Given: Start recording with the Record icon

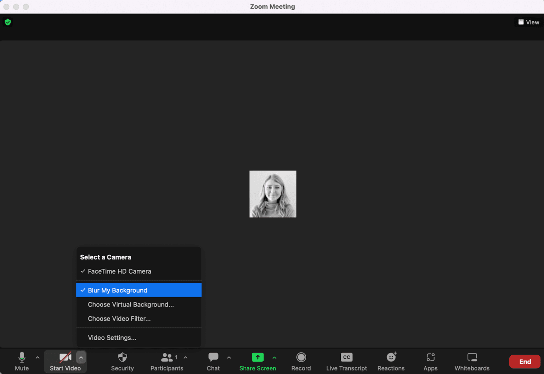Looking at the screenshot, I should (x=301, y=357).
